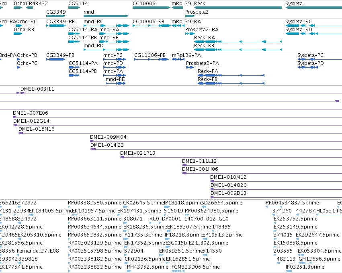
Task: Click BAC clone DME1-018N16 label
Action: 37,129
